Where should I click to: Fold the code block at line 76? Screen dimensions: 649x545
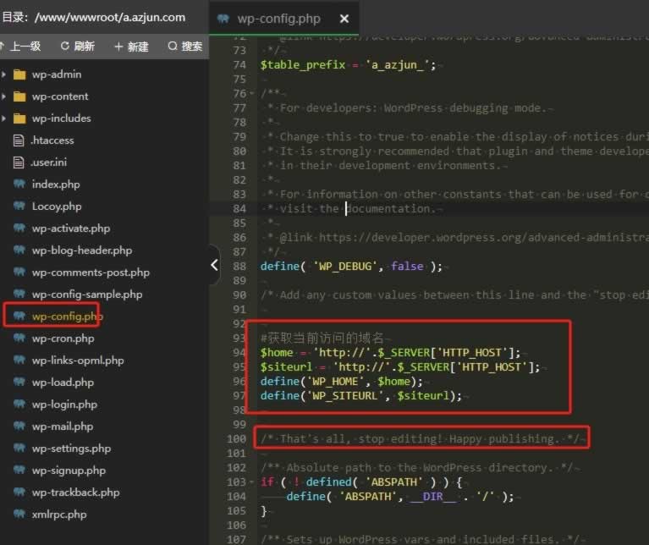tap(252, 94)
